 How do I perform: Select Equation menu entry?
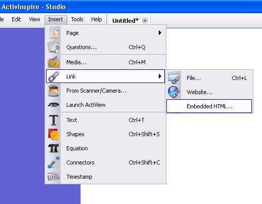(105, 148)
